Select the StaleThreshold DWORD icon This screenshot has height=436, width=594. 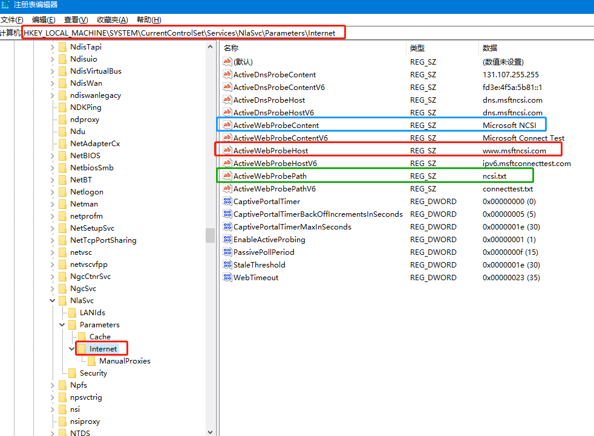click(x=227, y=264)
